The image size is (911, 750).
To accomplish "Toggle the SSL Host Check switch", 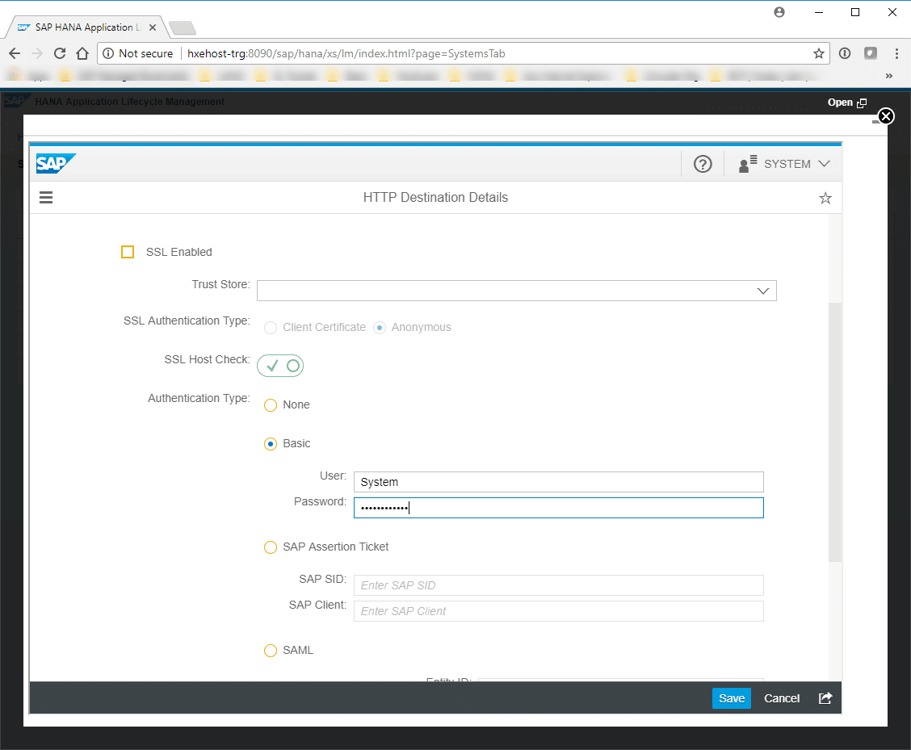I will coord(280,366).
